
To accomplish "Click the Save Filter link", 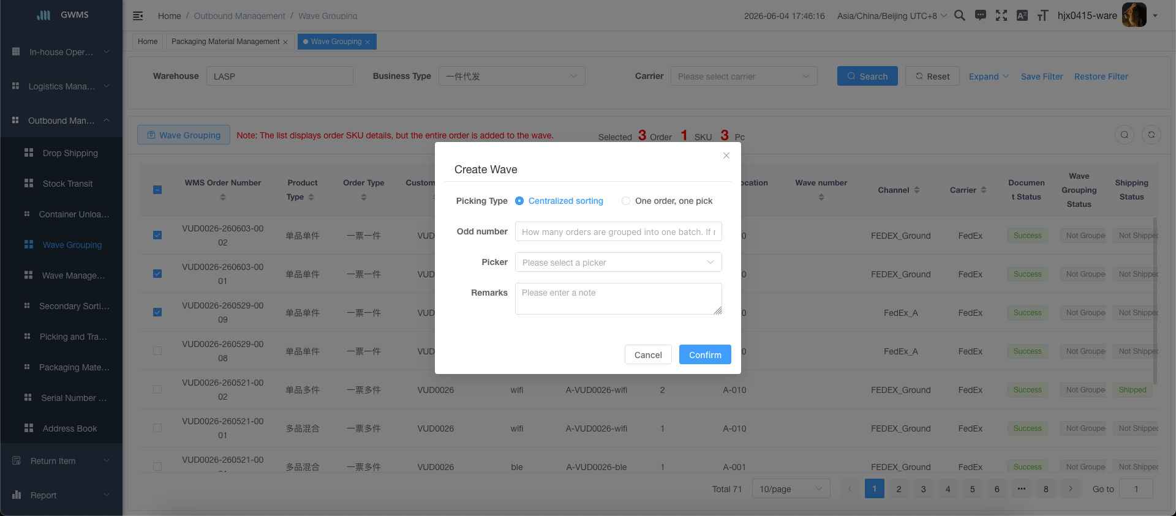I will 1042,77.
